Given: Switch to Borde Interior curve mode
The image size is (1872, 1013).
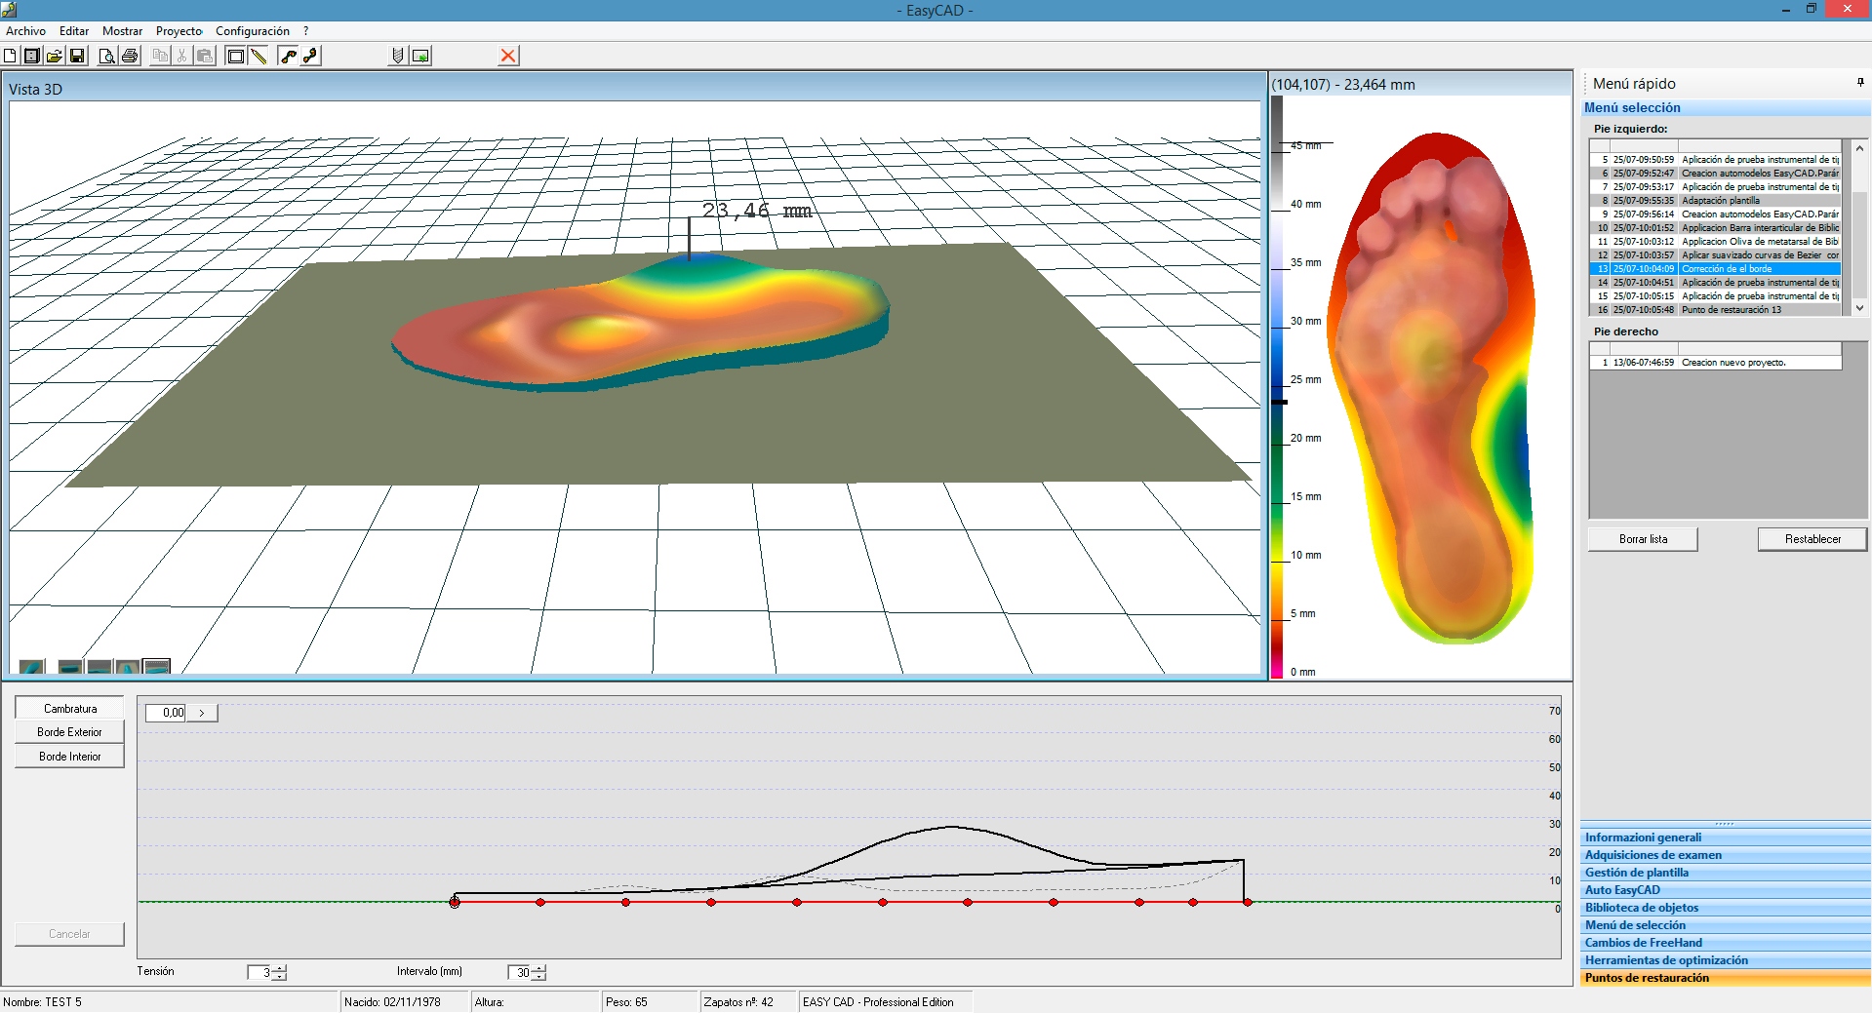Looking at the screenshot, I should [x=69, y=757].
